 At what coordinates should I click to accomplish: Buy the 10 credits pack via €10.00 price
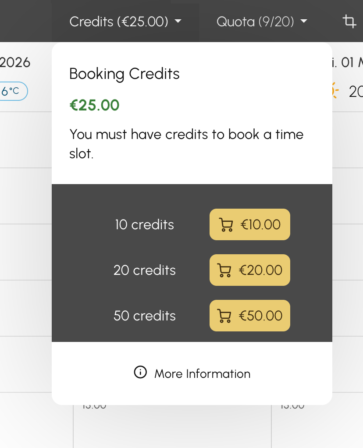260,225
